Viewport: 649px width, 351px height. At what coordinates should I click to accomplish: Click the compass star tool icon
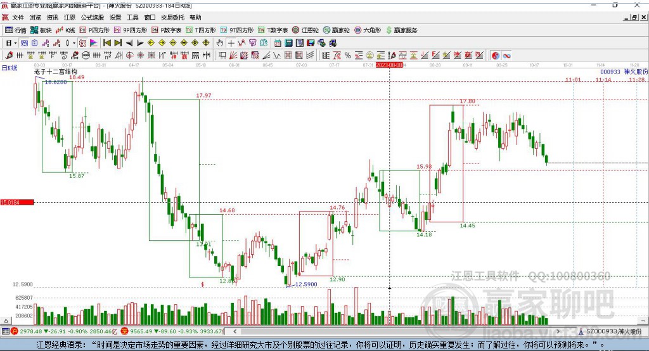pos(140,56)
